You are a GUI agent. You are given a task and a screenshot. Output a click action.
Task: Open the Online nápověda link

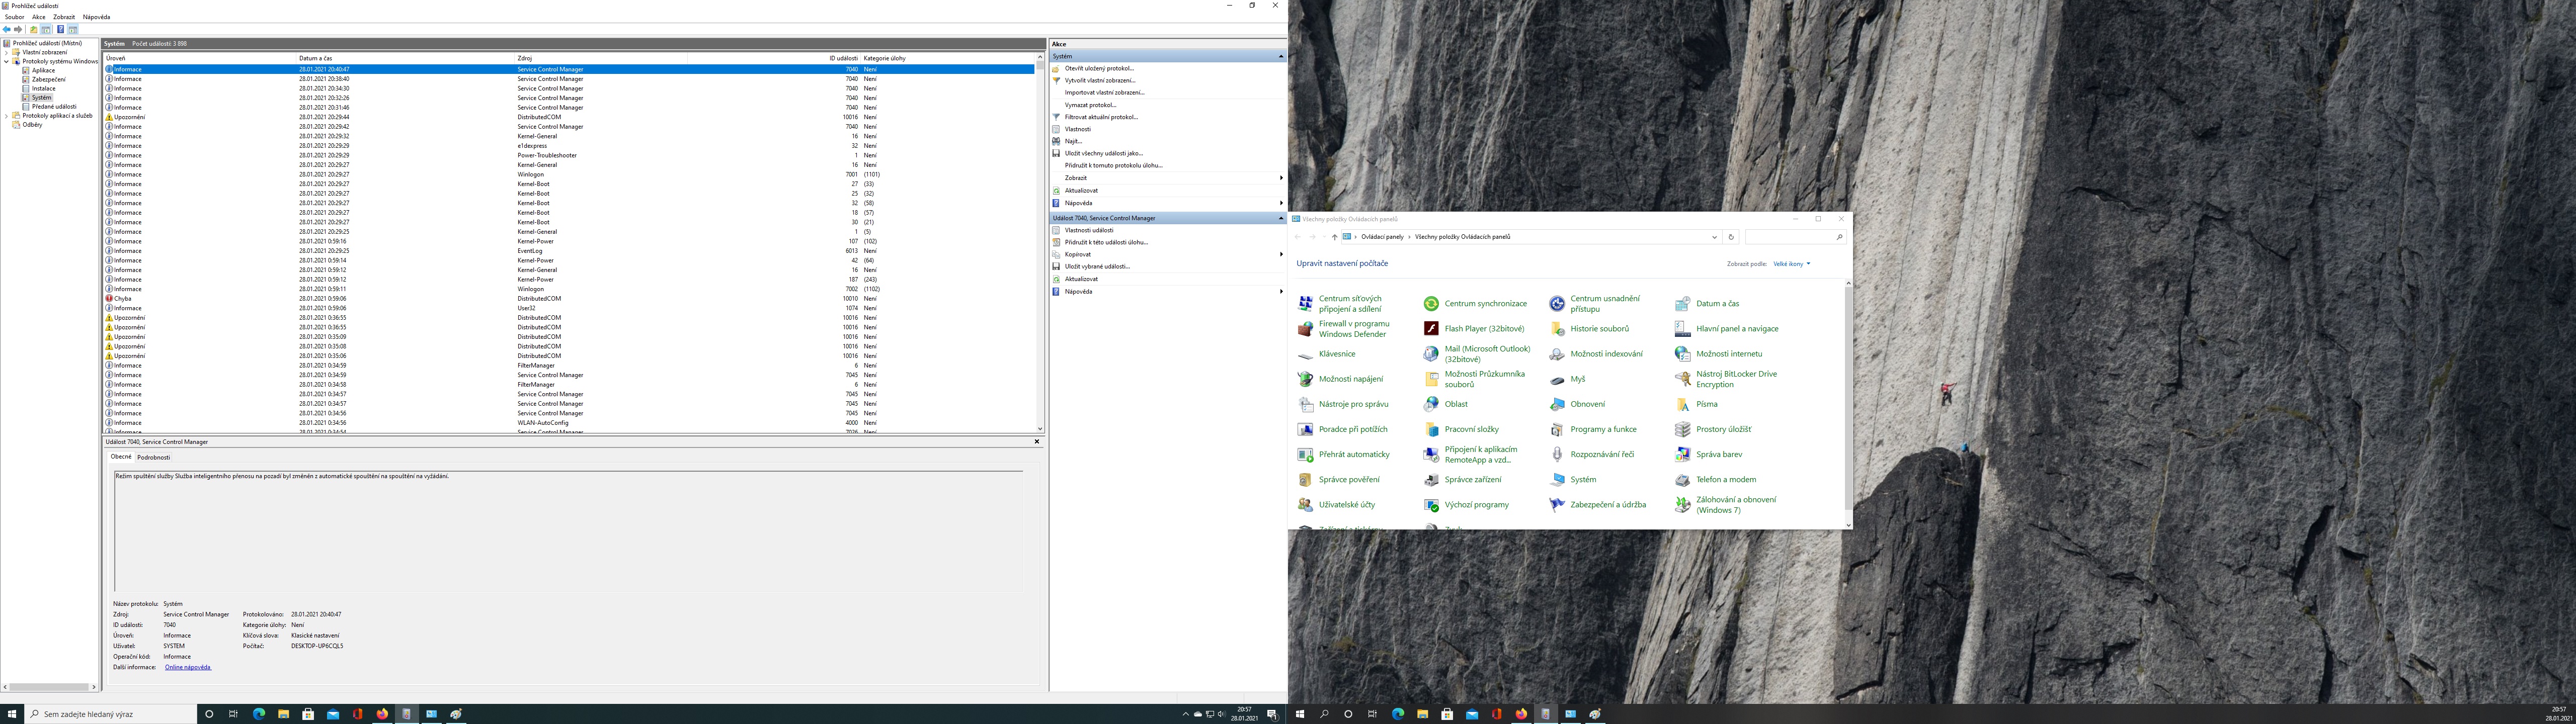tap(188, 667)
